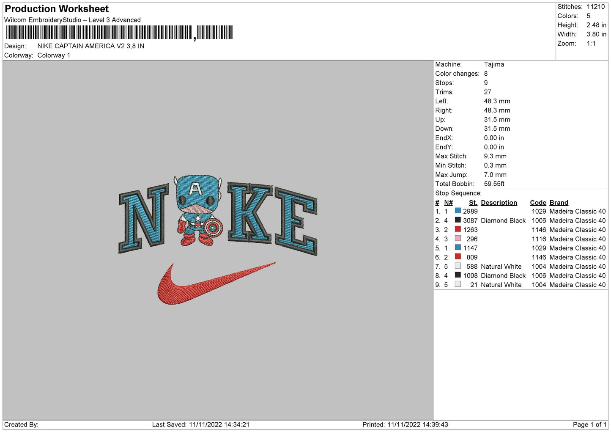611x432 pixels.
Task: Click the black swatch in stop row 8
Action: tap(458, 275)
